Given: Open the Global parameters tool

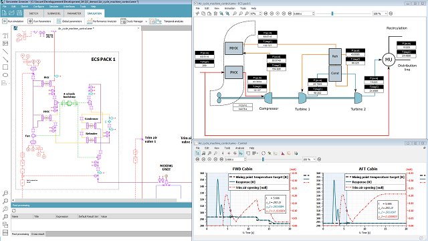Looking at the screenshot, I should pos(69,21).
